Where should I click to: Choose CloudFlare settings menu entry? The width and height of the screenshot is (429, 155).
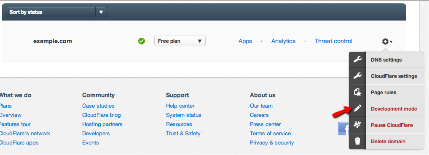(394, 76)
